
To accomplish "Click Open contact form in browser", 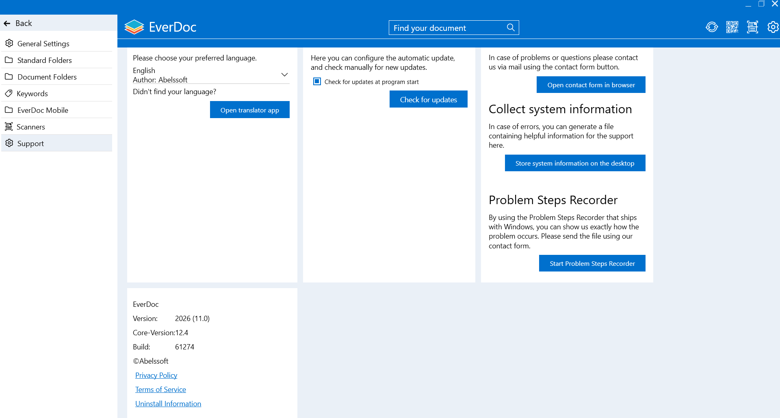I will pos(591,84).
